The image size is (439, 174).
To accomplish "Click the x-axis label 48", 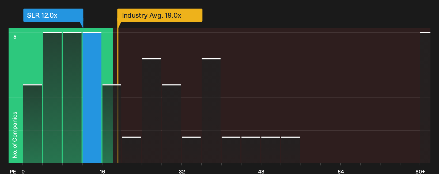I will click(x=261, y=171).
